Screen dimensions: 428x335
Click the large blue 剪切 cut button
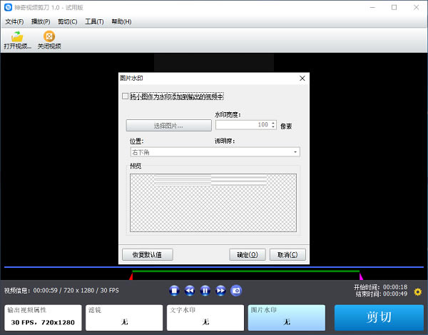click(379, 318)
